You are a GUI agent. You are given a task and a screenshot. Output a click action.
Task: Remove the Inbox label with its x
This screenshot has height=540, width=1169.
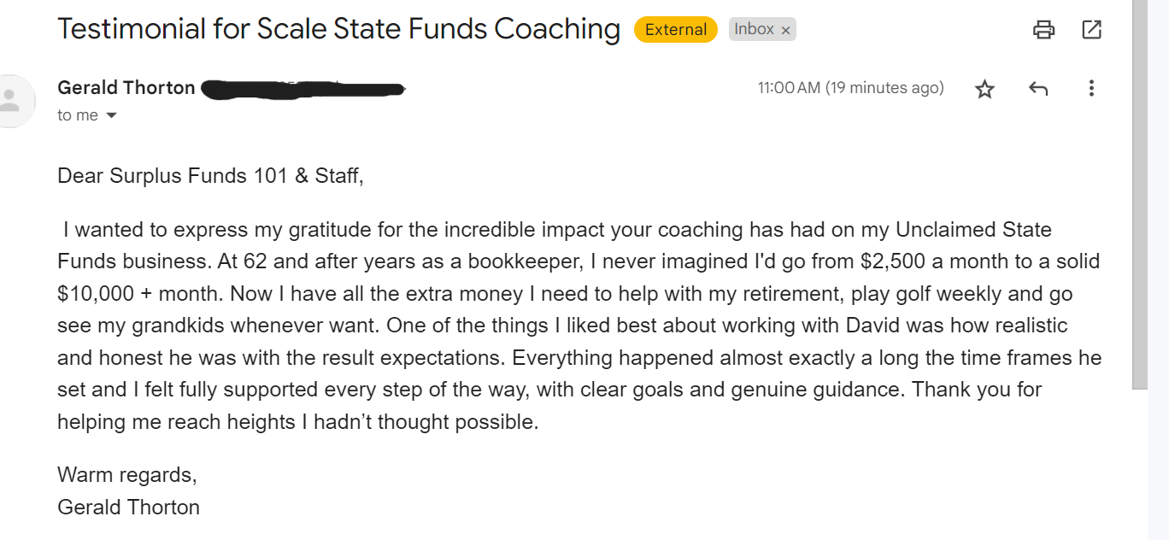pyautogui.click(x=786, y=31)
